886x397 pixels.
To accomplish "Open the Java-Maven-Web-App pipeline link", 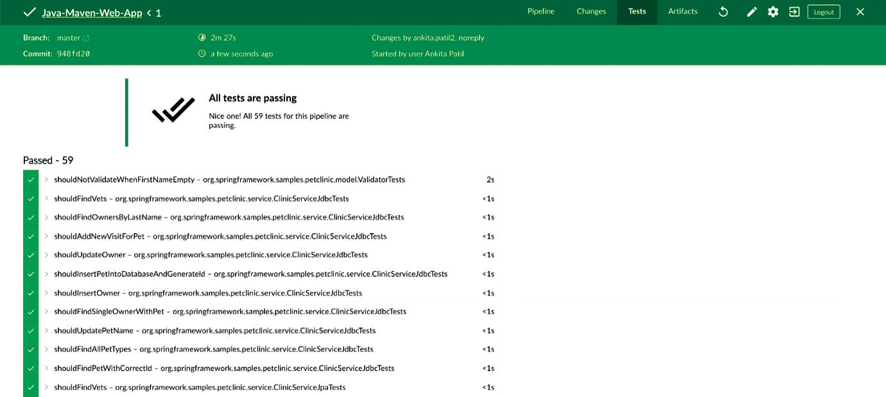I will [92, 13].
